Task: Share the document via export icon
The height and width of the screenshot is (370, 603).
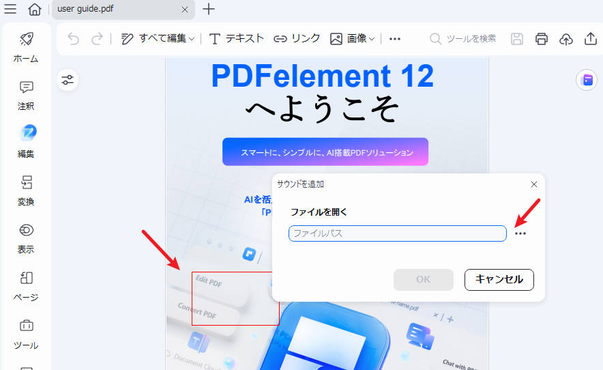Action: (591, 38)
